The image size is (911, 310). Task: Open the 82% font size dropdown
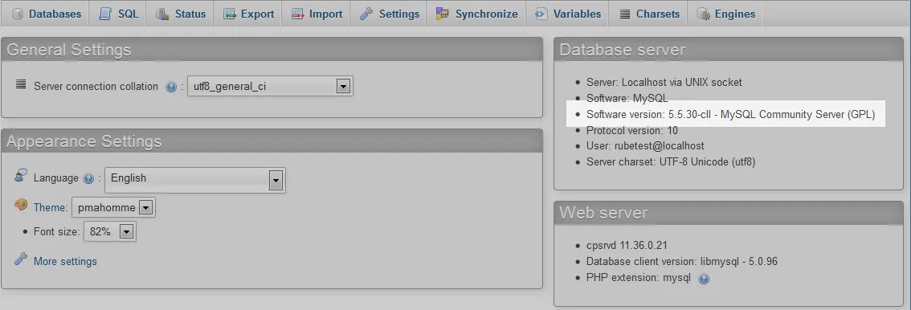[x=110, y=231]
